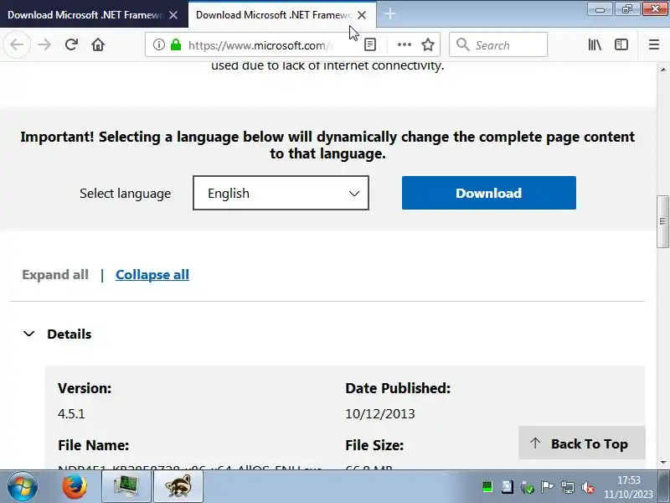Click the green square tray icon

(x=487, y=487)
